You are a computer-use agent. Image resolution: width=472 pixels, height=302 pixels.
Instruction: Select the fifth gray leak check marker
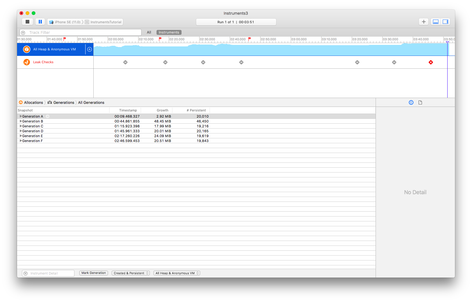pyautogui.click(x=357, y=62)
